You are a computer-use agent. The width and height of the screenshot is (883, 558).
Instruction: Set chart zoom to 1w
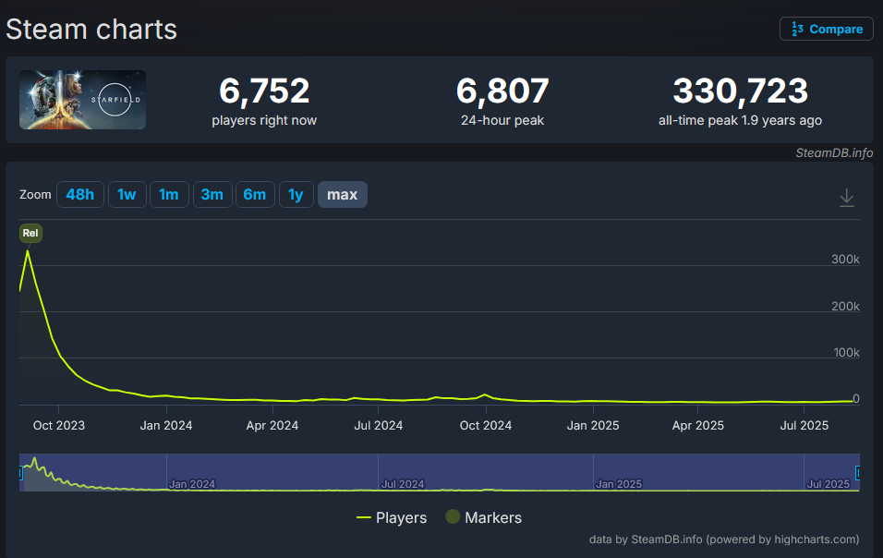coord(127,194)
